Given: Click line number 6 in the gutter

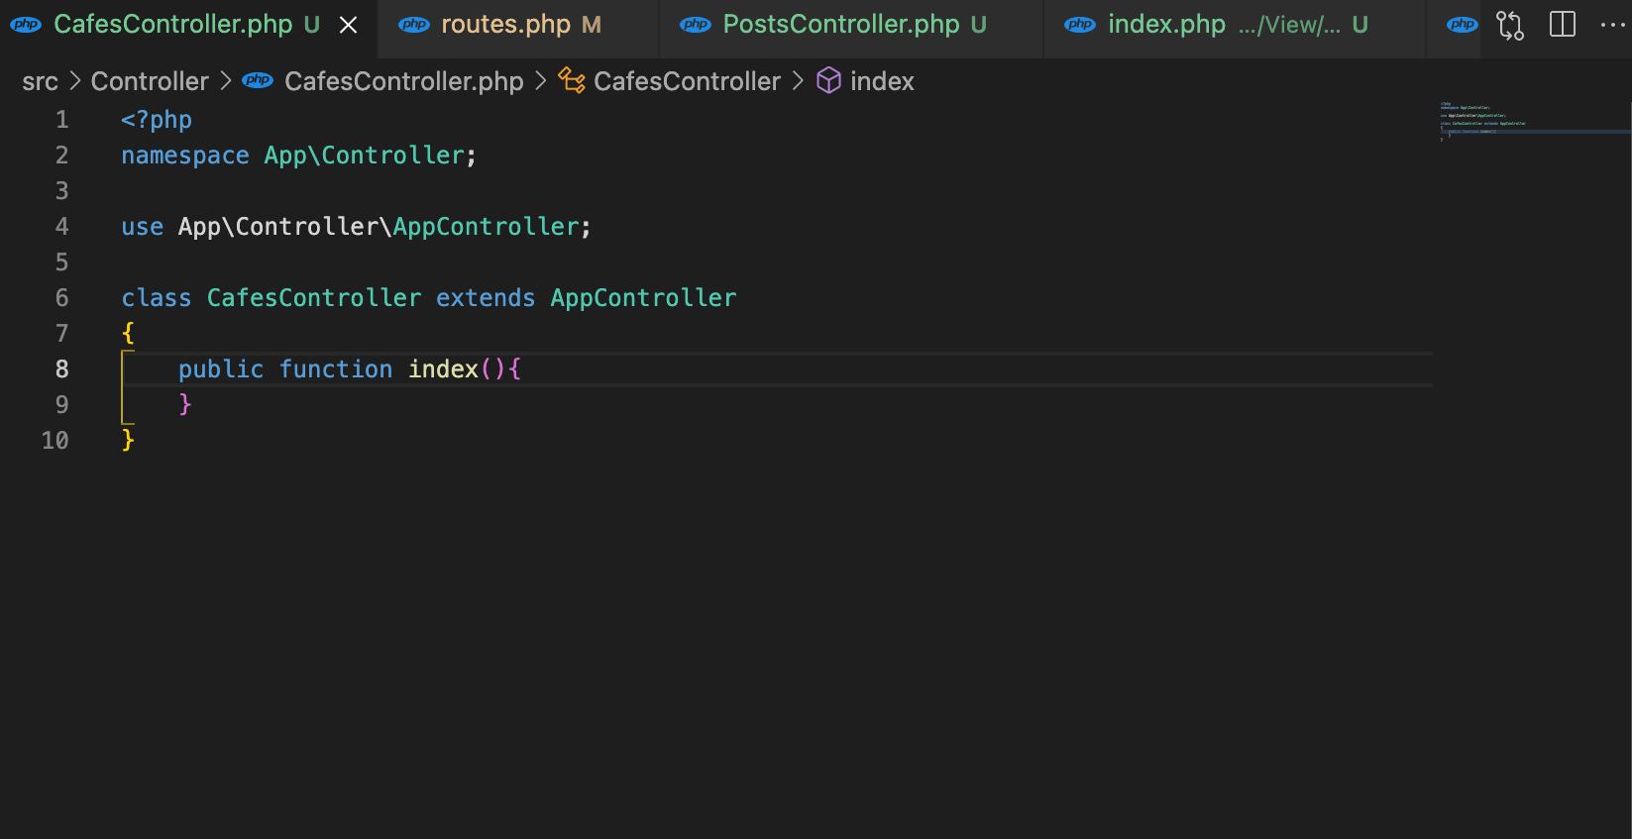Looking at the screenshot, I should (61, 298).
